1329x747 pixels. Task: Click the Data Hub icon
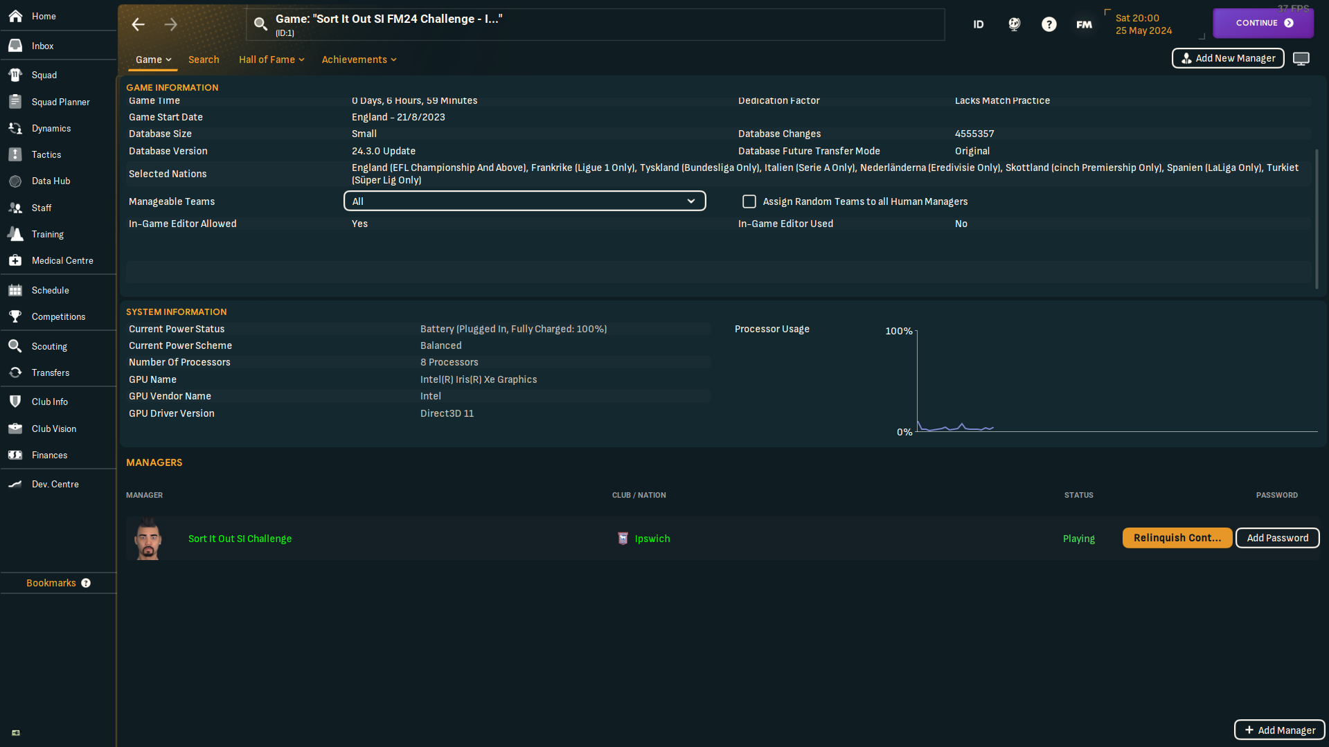15,181
